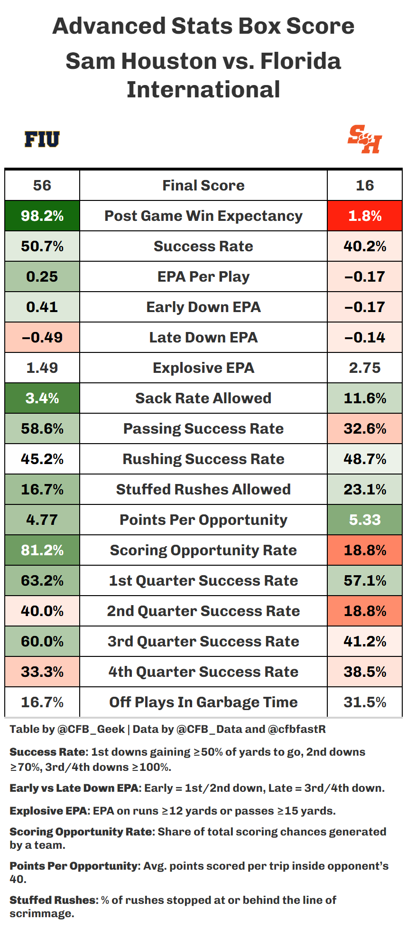Image resolution: width=407 pixels, height=930 pixels.
Task: Select the 63.2% 1st Quarter Success Rate cell
Action: point(42,581)
